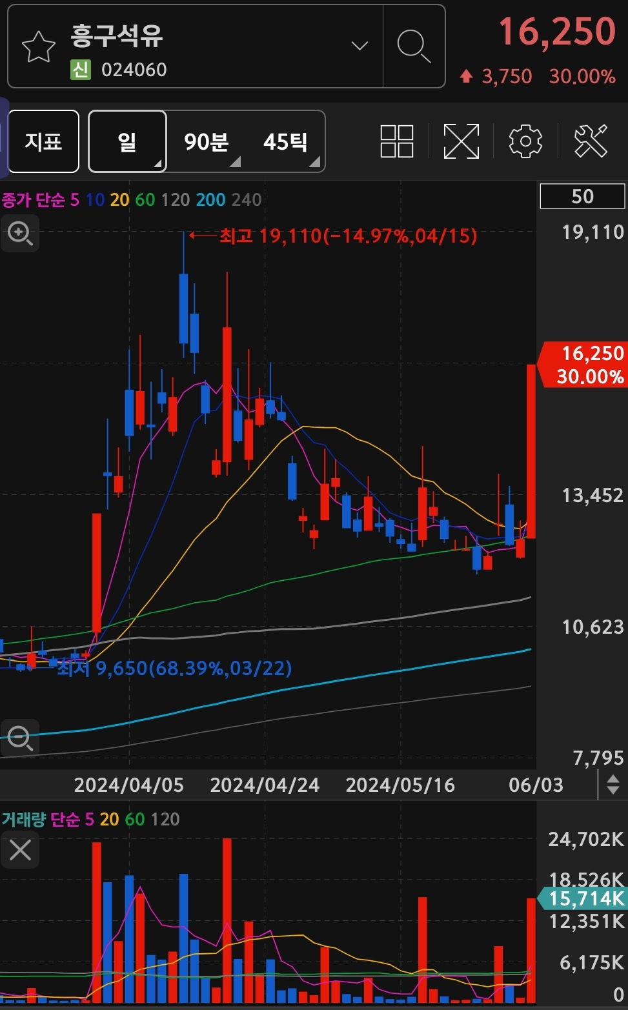Tap the 2024/04/05 date label
This screenshot has width=628, height=1010.
128,785
